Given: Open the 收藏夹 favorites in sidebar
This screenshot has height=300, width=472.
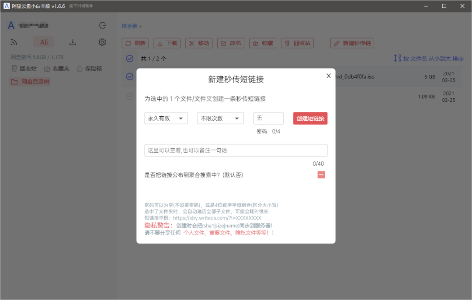Looking at the screenshot, I should (57, 69).
